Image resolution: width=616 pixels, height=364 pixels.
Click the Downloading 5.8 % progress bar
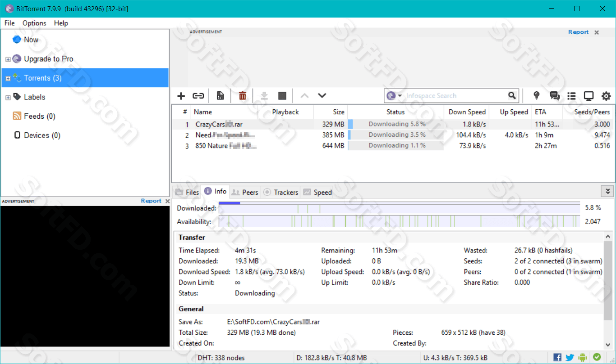pyautogui.click(x=395, y=124)
